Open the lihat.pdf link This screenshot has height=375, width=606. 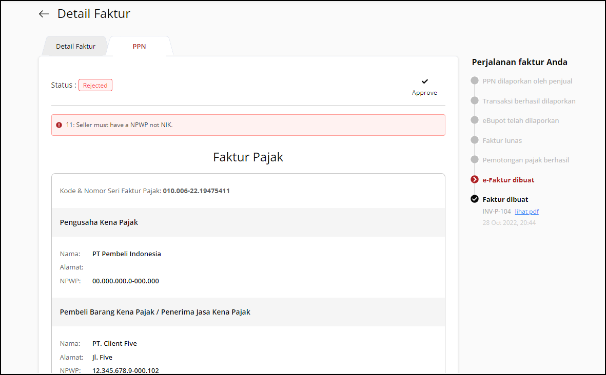pos(526,212)
